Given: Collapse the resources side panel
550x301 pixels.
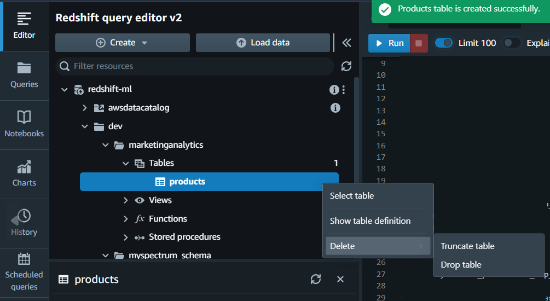Looking at the screenshot, I should coord(346,43).
